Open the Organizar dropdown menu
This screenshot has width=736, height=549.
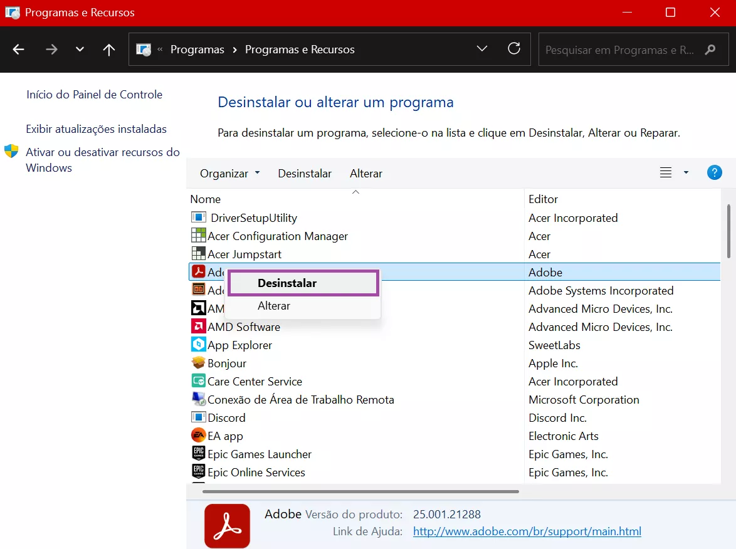click(228, 173)
